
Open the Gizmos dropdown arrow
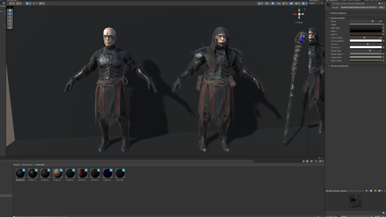pos(307,4)
